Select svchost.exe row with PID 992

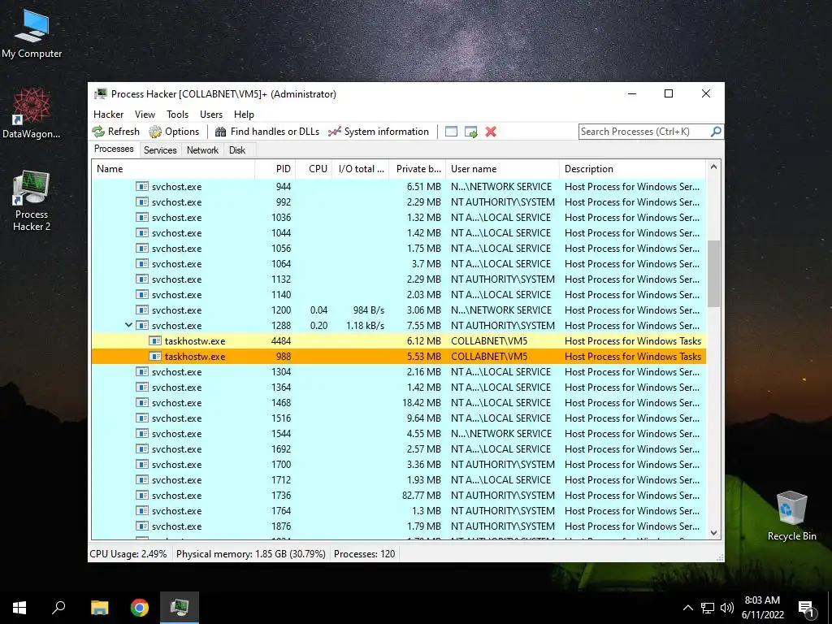(x=398, y=201)
